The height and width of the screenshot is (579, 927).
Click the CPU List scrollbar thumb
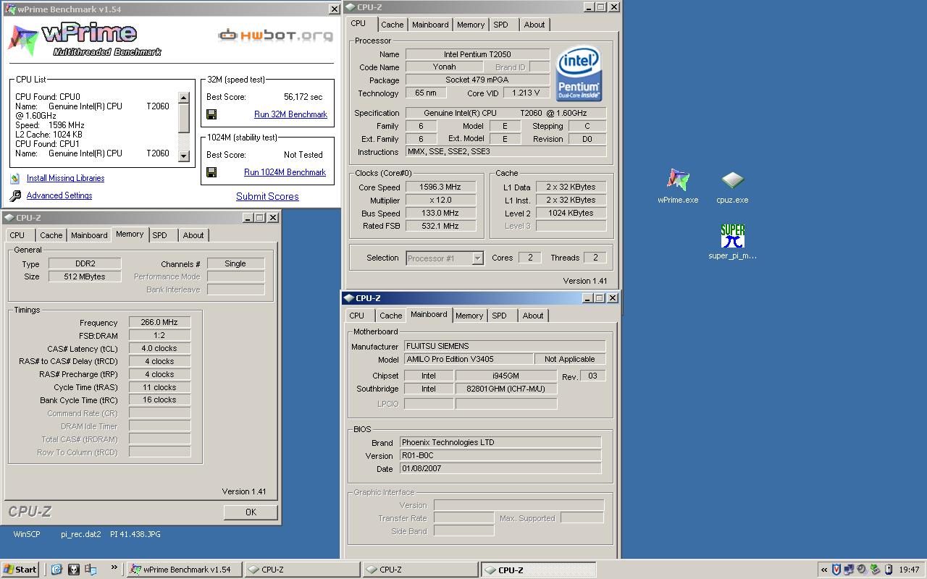[183, 117]
